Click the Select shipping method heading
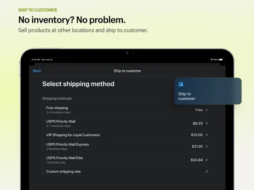Screen dimensions: 254x190 click(x=78, y=84)
